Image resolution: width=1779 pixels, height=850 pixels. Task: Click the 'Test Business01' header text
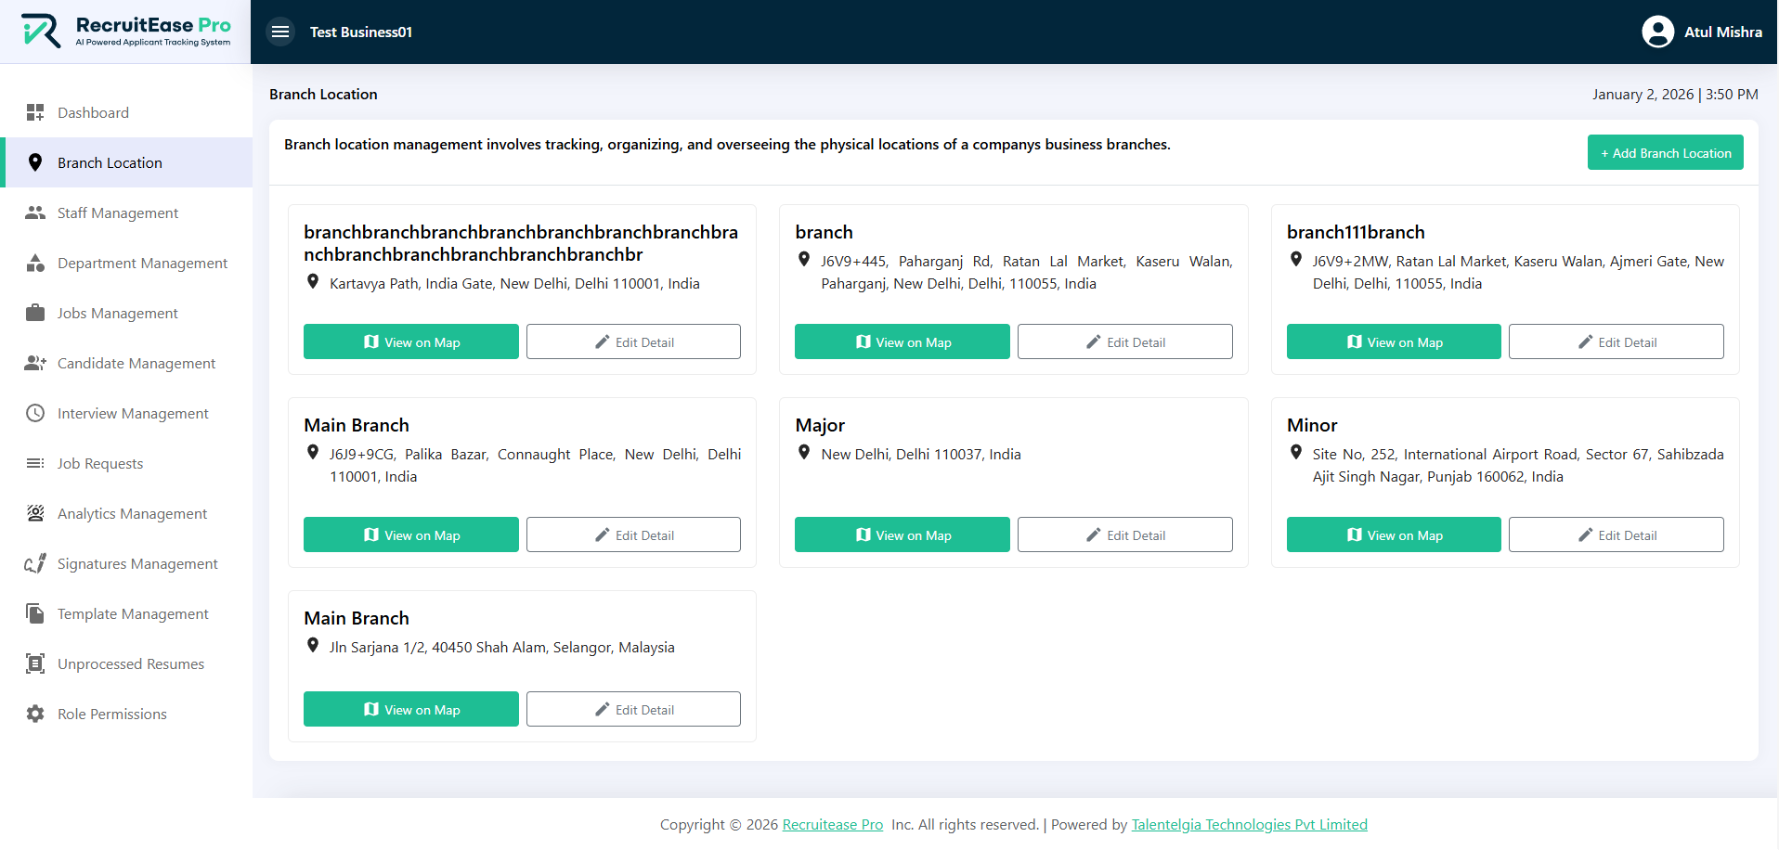tap(361, 32)
